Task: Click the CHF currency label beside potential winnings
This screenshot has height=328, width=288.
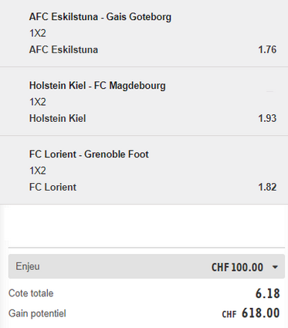Action: pyautogui.click(x=229, y=314)
